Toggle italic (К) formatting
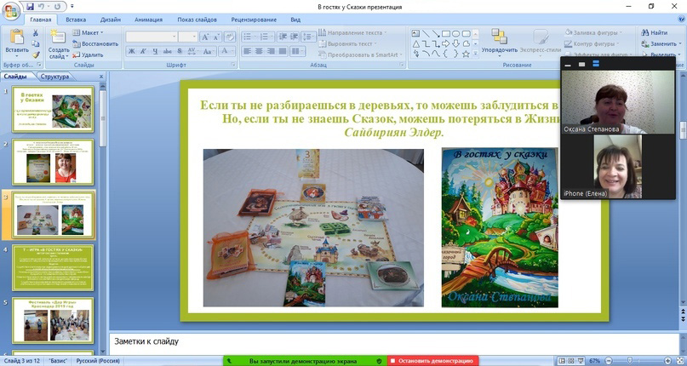 pyautogui.click(x=143, y=51)
